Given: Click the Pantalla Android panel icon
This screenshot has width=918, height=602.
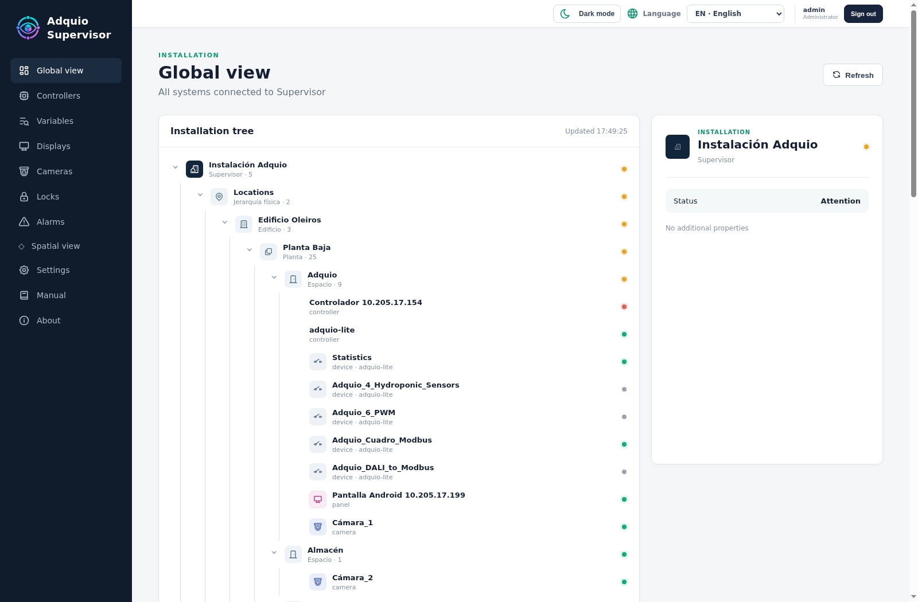Looking at the screenshot, I should (x=318, y=499).
